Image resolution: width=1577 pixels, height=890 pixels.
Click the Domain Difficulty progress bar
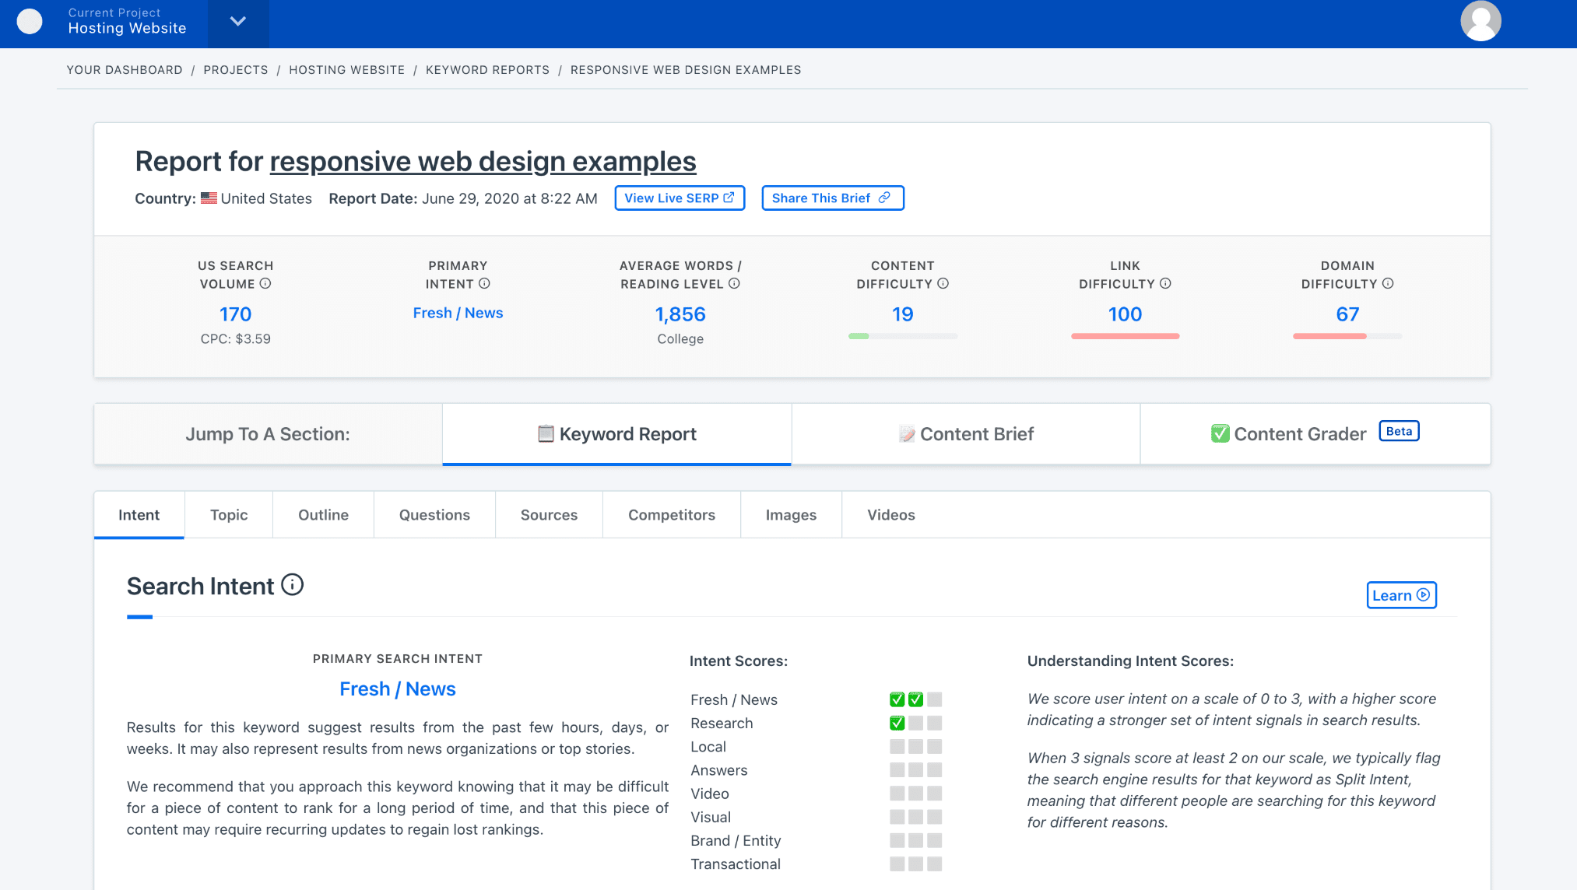pyautogui.click(x=1347, y=336)
